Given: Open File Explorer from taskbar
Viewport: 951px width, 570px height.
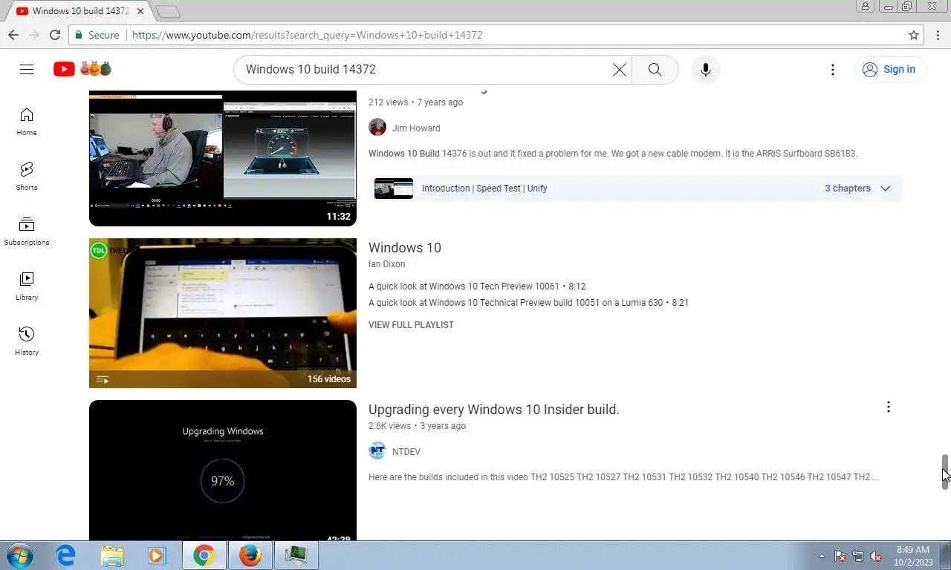Looking at the screenshot, I should (x=112, y=555).
